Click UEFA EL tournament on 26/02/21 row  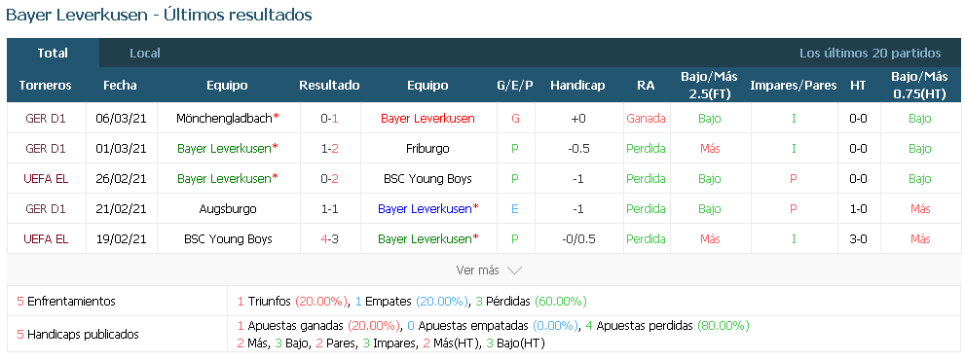point(46,178)
